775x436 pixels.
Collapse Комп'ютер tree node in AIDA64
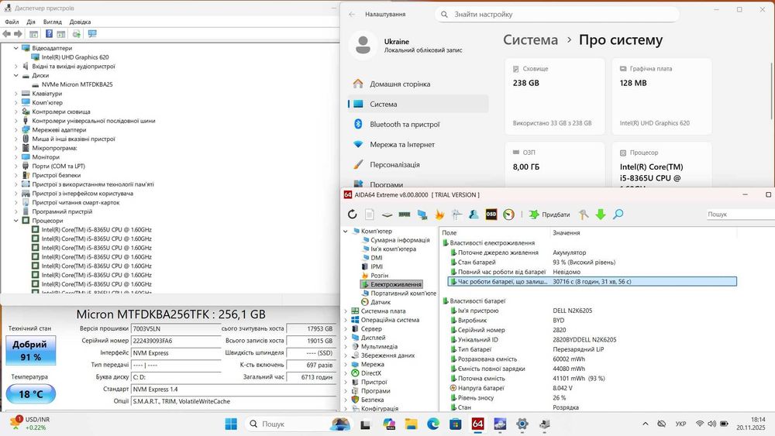(346, 231)
